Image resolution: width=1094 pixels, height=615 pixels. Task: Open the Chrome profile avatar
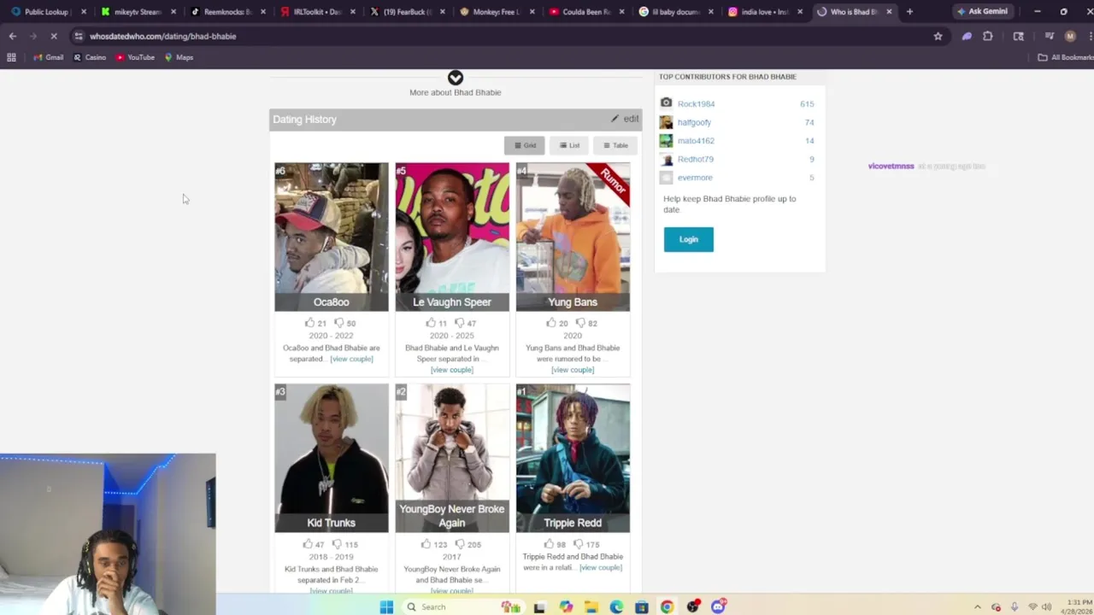[x=1070, y=36]
